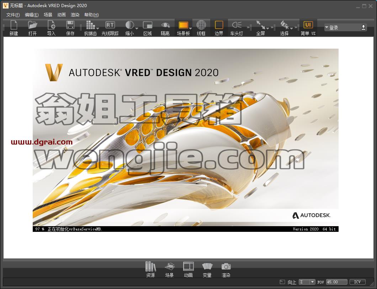Open the 编辑(E) menu
The image size is (377, 289).
[x=32, y=15]
